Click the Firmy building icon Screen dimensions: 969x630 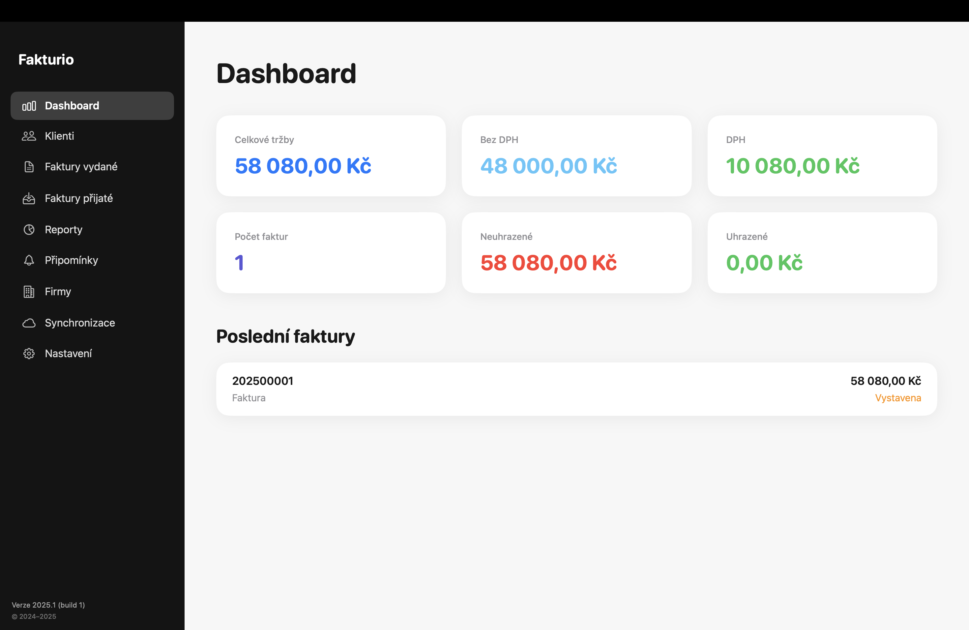(29, 291)
